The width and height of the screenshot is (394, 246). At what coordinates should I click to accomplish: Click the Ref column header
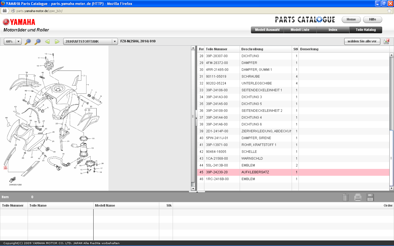(x=201, y=49)
